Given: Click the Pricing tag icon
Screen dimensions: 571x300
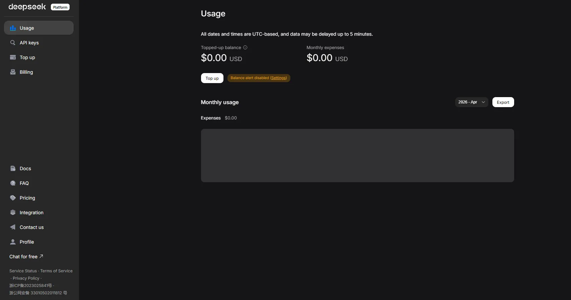Looking at the screenshot, I should click(13, 198).
